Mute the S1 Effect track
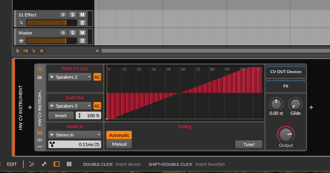 pyautogui.click(x=82, y=15)
